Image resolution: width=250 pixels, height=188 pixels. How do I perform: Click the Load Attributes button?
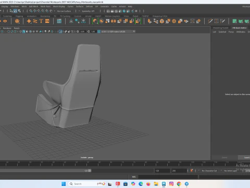[x=246, y=158]
